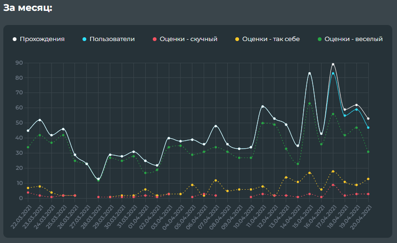397x243 pixels.
Task: Click white data point on 15.04.2021
Action: 310,73
